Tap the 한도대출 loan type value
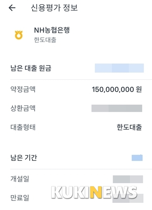The image size is (152, 210). 129,127
